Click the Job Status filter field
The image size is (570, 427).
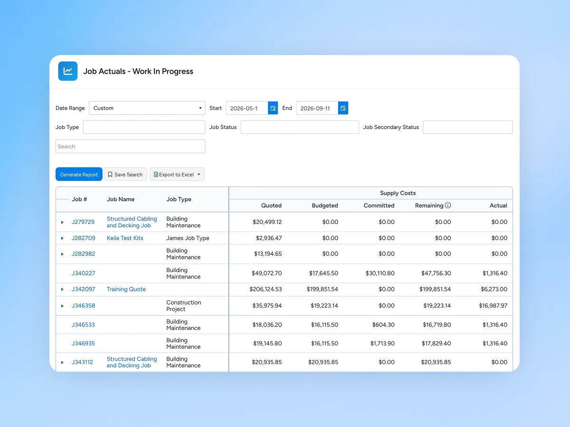point(300,127)
